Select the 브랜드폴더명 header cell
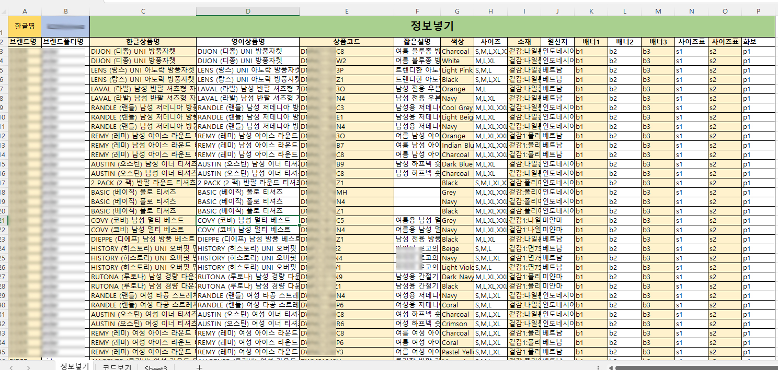This screenshot has width=778, height=370. [x=65, y=42]
